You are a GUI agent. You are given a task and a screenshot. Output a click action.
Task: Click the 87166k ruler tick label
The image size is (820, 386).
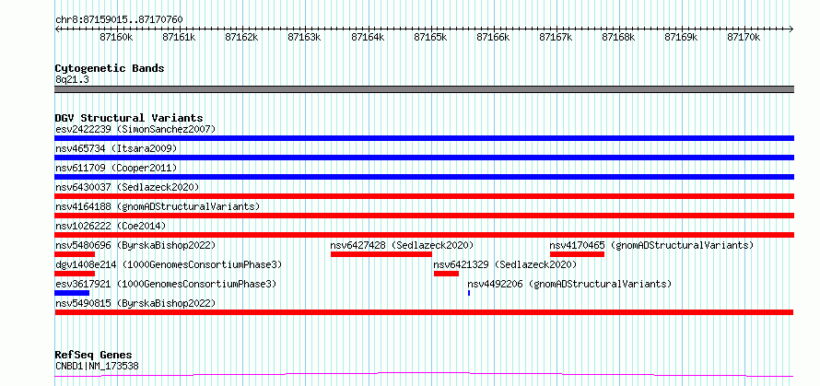pyautogui.click(x=493, y=38)
